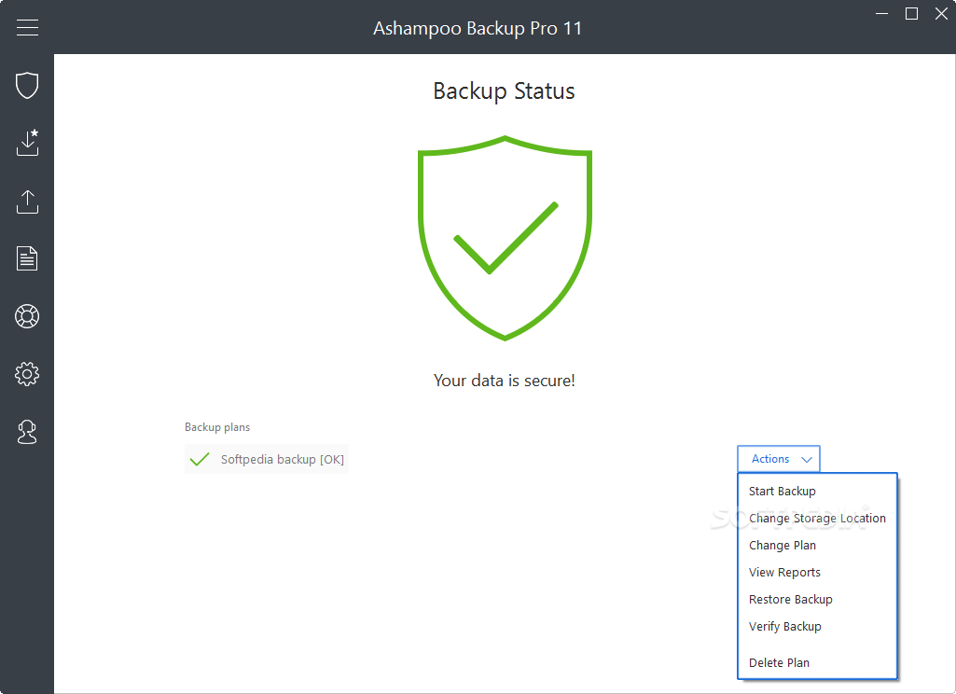The width and height of the screenshot is (956, 694).
Task: Collapse the Actions dropdown
Action: pos(779,459)
